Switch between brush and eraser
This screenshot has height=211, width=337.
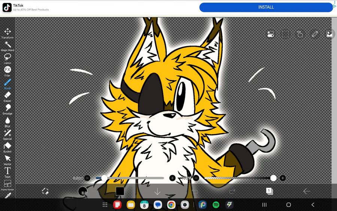click(x=45, y=191)
